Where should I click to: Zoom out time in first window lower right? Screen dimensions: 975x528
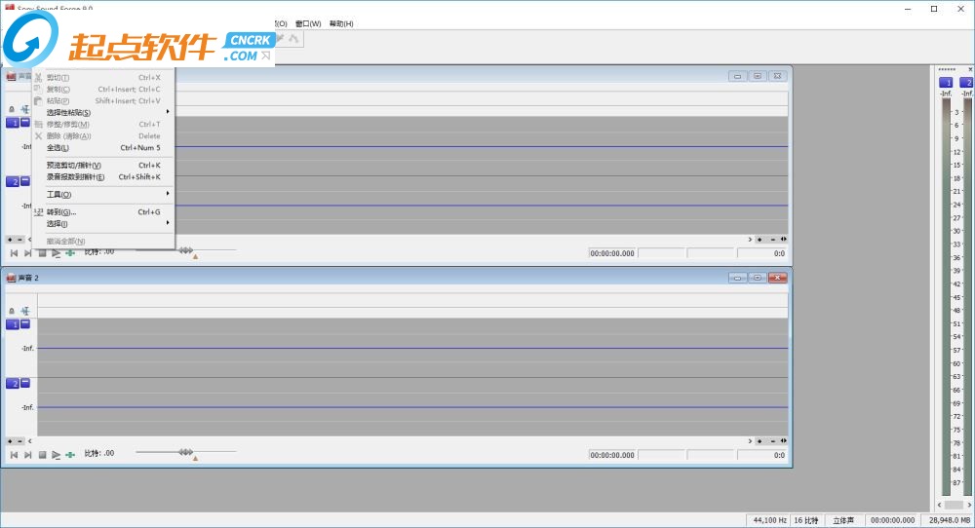[773, 239]
